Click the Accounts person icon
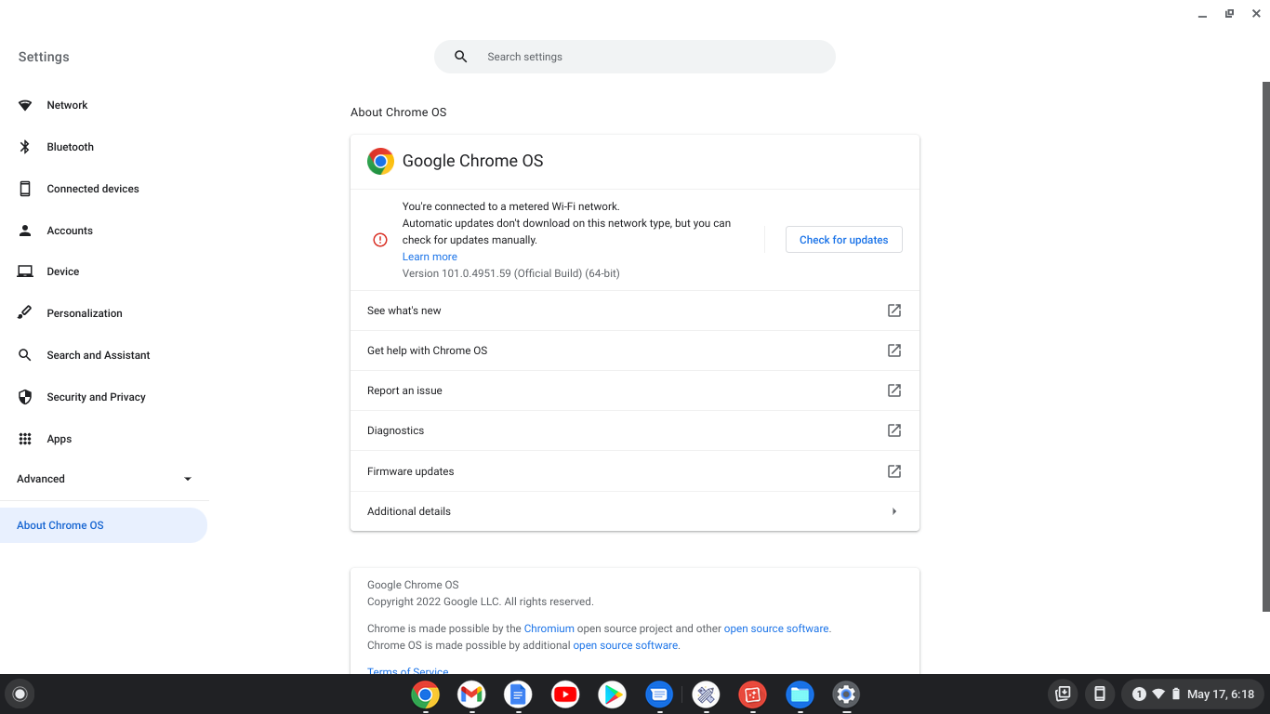The height and width of the screenshot is (714, 1270). click(x=25, y=231)
